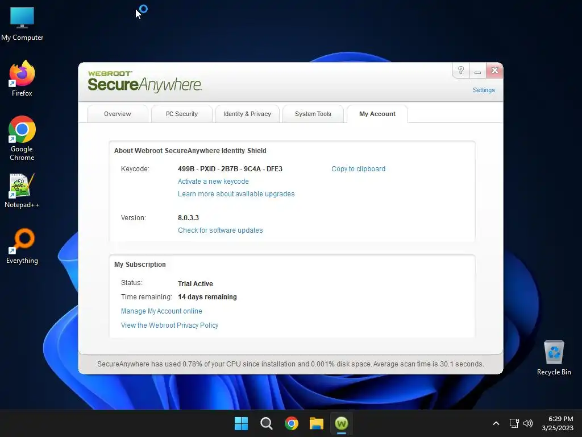Learn more about available upgrades
Image resolution: width=582 pixels, height=437 pixels.
pos(236,194)
